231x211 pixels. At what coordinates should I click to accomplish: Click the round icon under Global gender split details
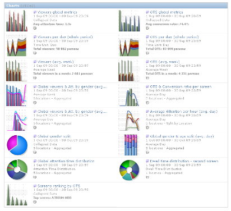point(35,152)
